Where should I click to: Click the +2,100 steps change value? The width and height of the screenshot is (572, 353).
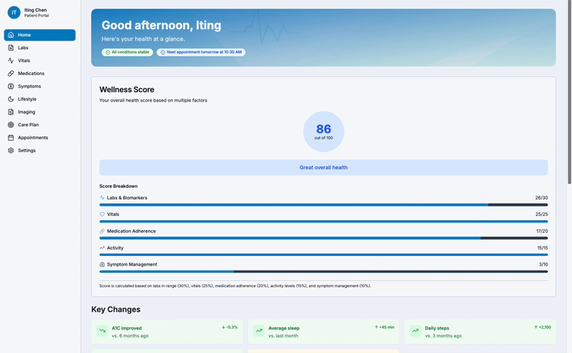pyautogui.click(x=543, y=327)
